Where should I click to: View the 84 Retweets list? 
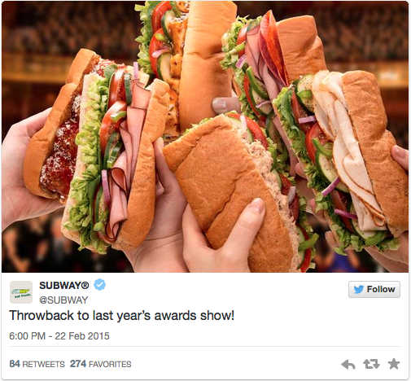coord(37,364)
